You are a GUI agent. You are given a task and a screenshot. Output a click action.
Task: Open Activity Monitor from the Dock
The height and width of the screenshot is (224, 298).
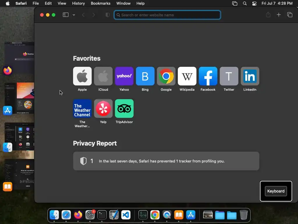(x=143, y=215)
